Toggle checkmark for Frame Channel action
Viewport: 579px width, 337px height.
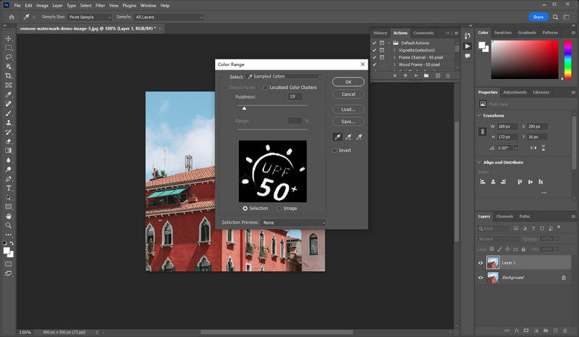click(x=374, y=57)
